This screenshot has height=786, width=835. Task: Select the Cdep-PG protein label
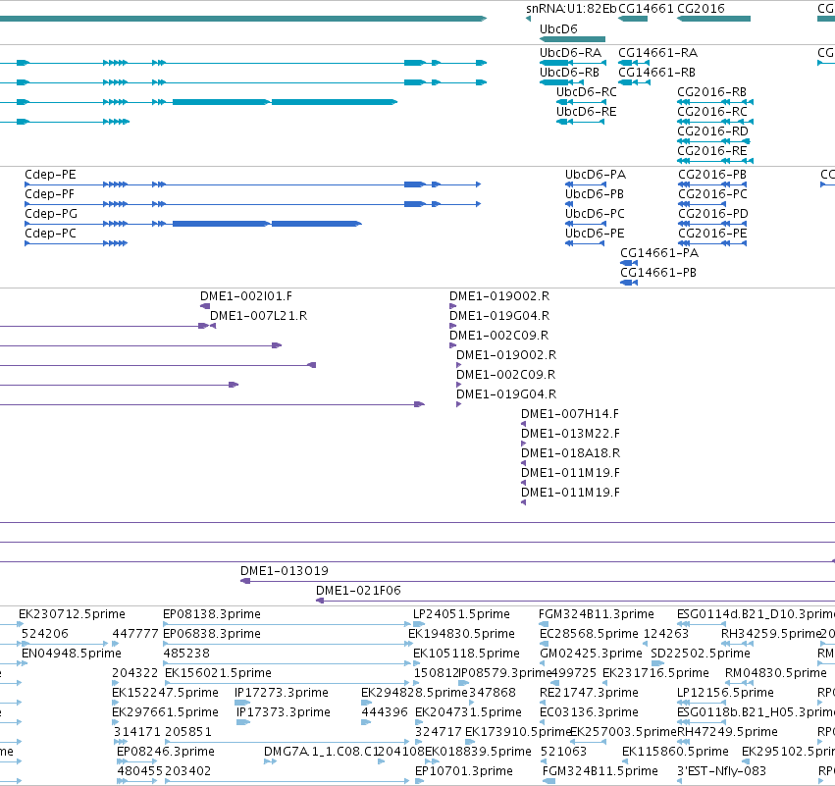tap(51, 214)
